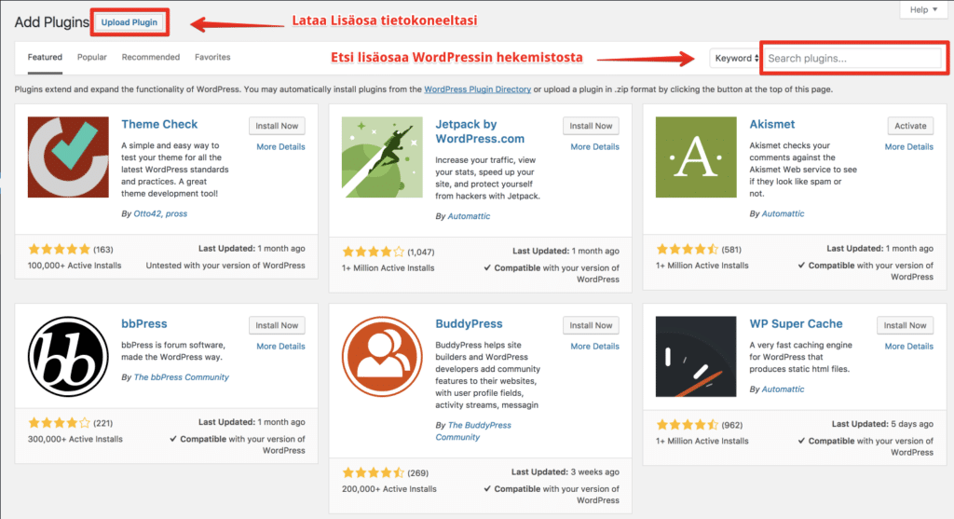This screenshot has height=519, width=954.
Task: Click the '300,000+ Active Installs' text
Action: tap(75, 439)
